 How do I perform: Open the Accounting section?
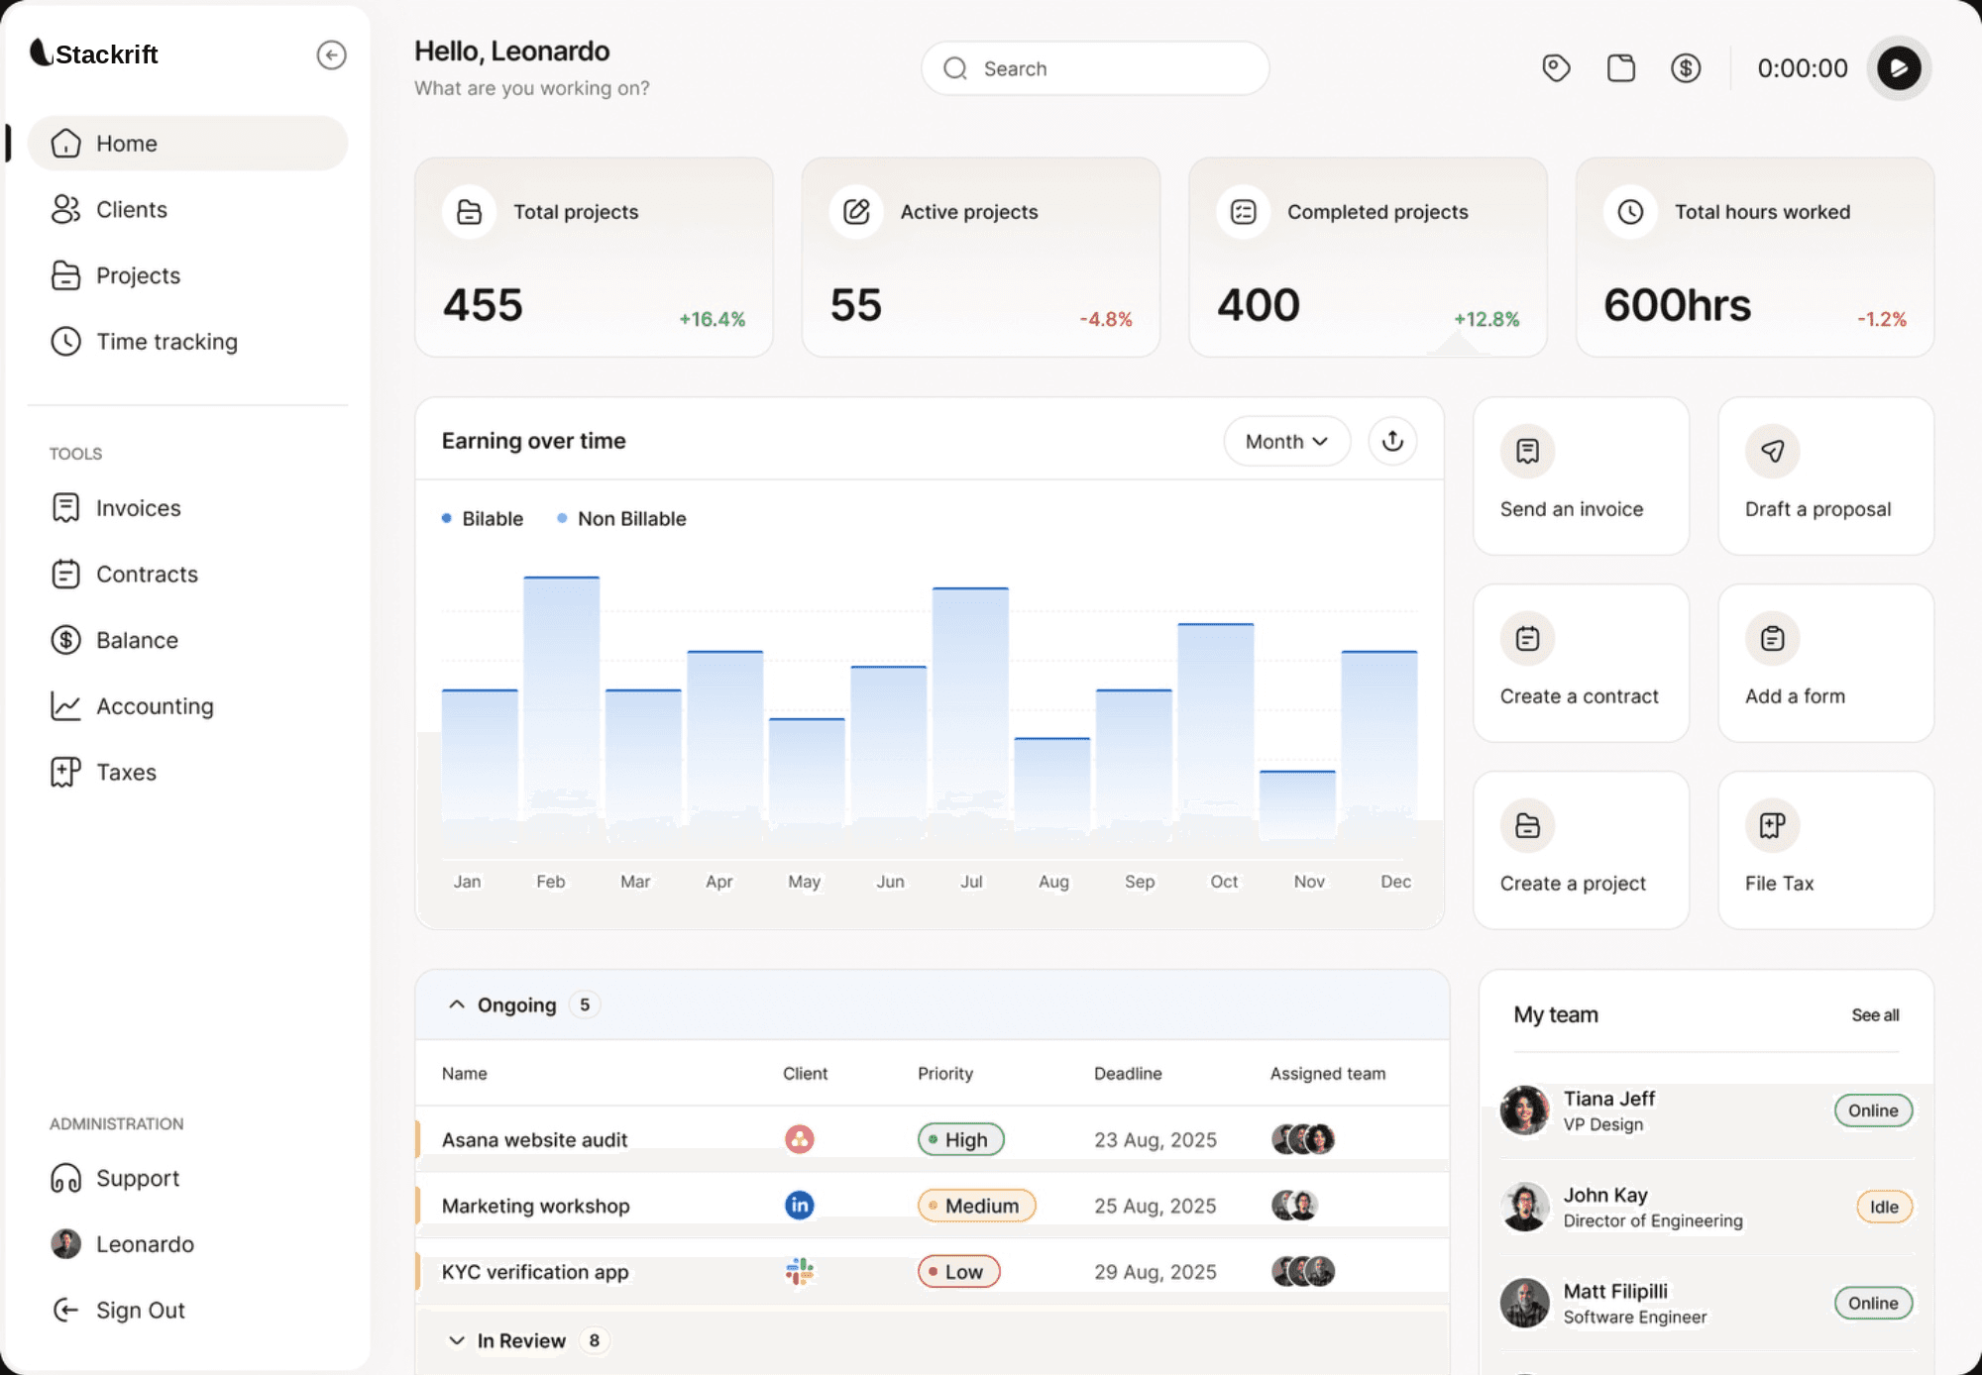[x=155, y=705]
